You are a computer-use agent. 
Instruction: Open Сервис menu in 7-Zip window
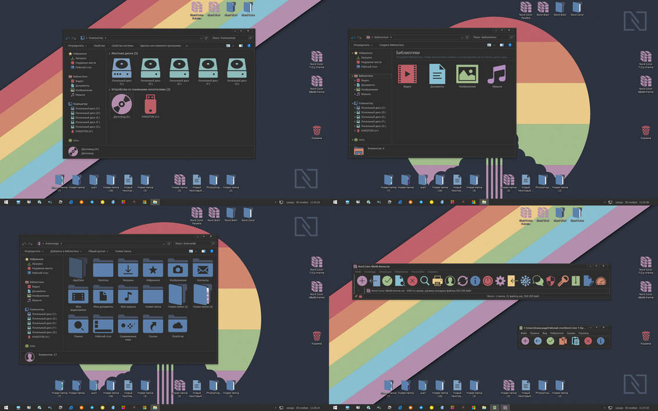[x=571, y=333]
